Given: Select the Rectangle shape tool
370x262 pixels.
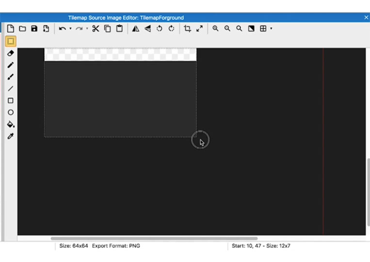Looking at the screenshot, I should click(11, 101).
